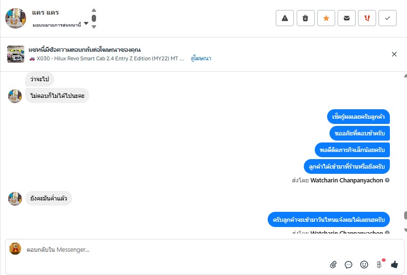Click the red exclamation priority icon
Viewport: 407px width, 275px height.
[x=367, y=18]
